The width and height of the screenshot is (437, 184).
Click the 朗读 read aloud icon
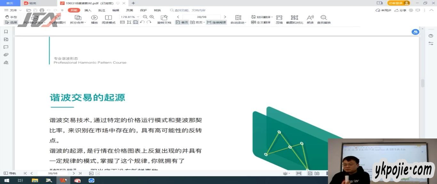310,19
